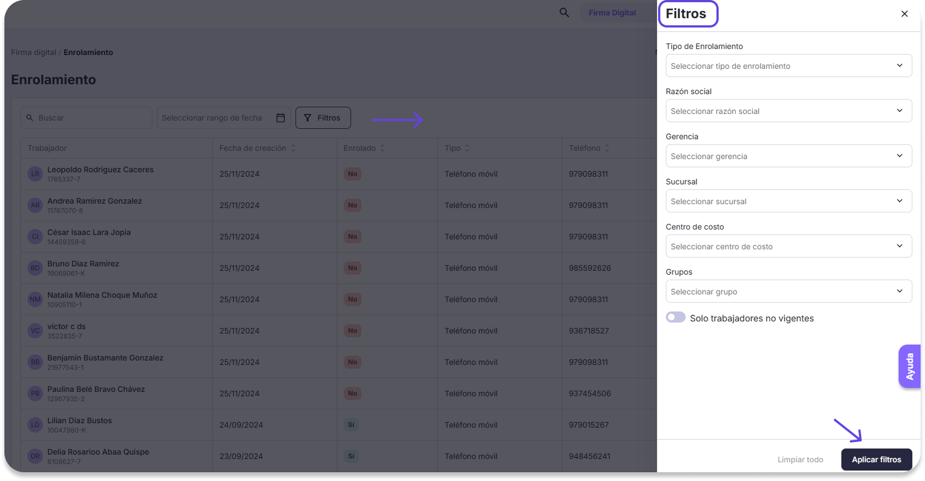Toggle Solo trabajadores no vigentes switch
The height and width of the screenshot is (481, 925).
point(676,318)
